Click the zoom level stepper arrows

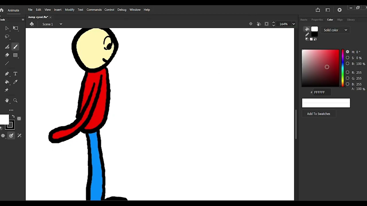coord(274,24)
